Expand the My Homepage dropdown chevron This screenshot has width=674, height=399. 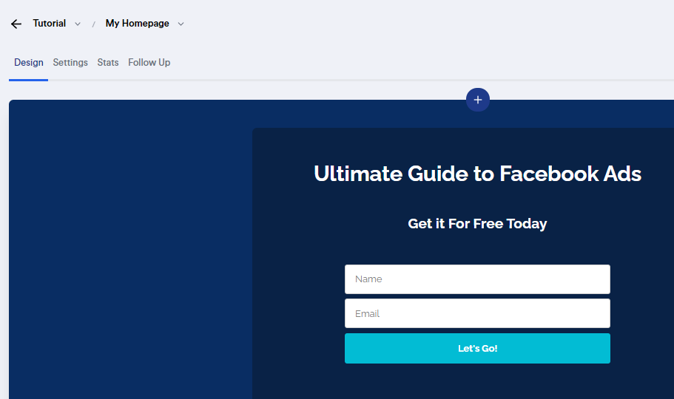click(181, 24)
